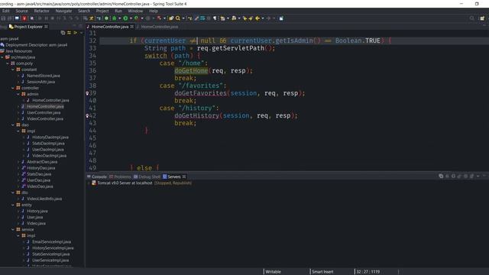Open UserController.java in the tree
Viewport: 489px width, 275px height.
point(44,112)
